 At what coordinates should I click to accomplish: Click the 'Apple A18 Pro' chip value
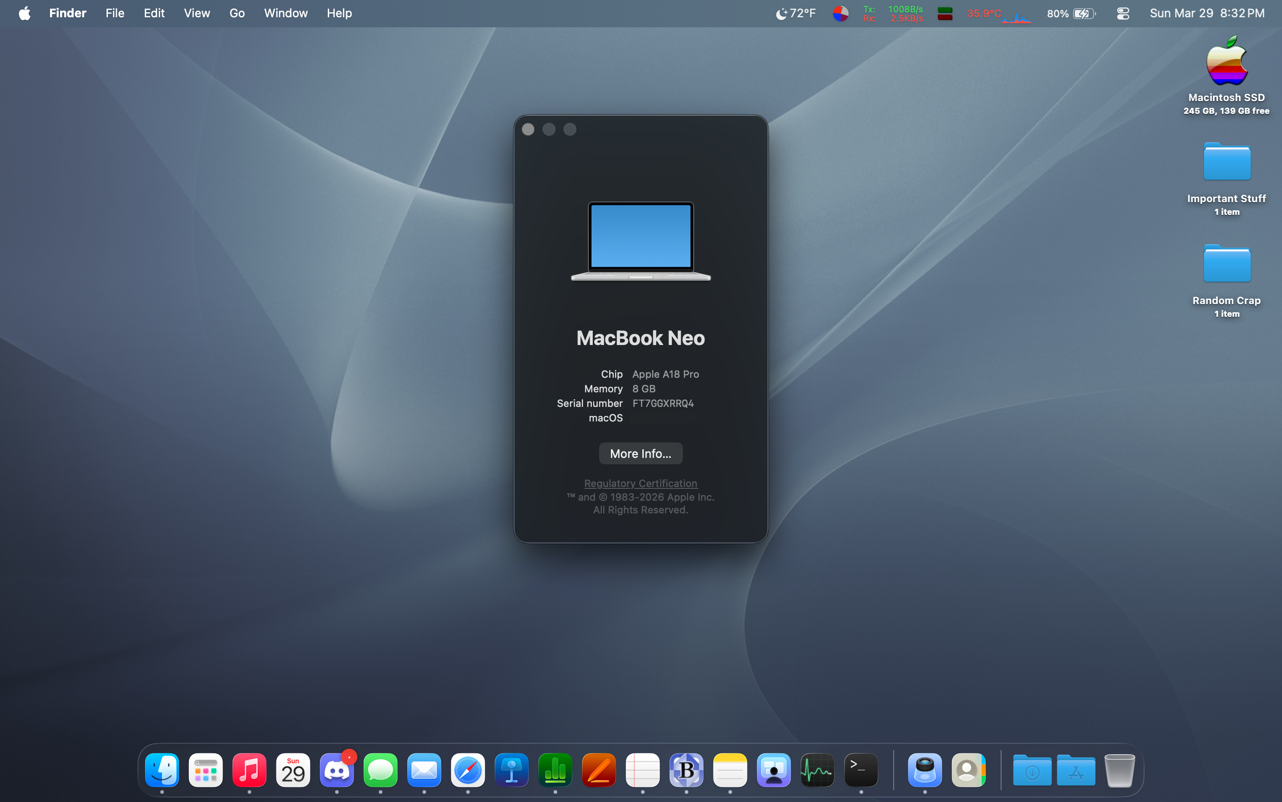click(666, 374)
